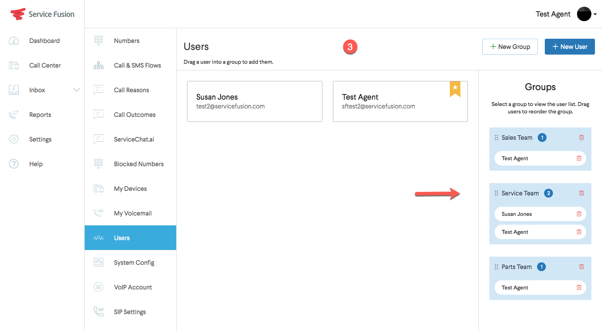Delete the Service Team group

pos(582,193)
